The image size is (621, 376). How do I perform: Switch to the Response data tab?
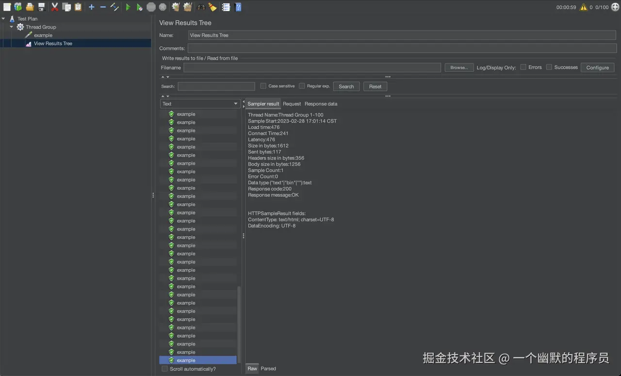click(321, 104)
